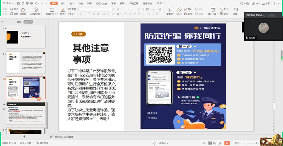Collapse the ribbon with the top-right chevron
The width and height of the screenshot is (283, 146).
coord(280,3)
